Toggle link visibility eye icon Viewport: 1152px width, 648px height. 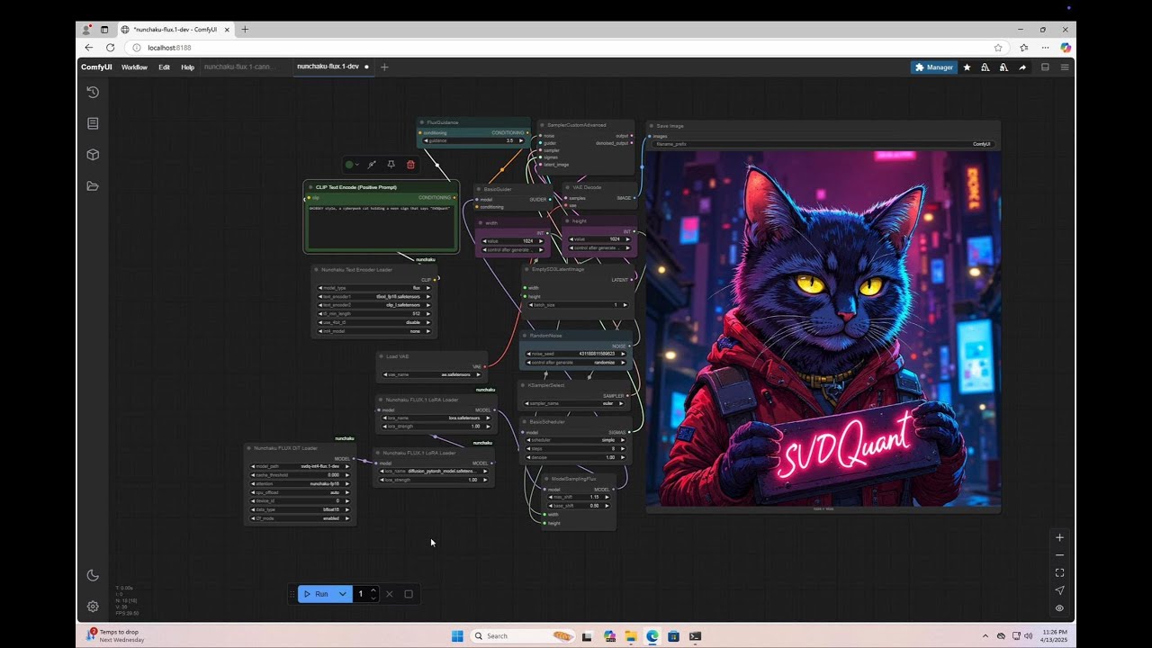pos(1059,608)
